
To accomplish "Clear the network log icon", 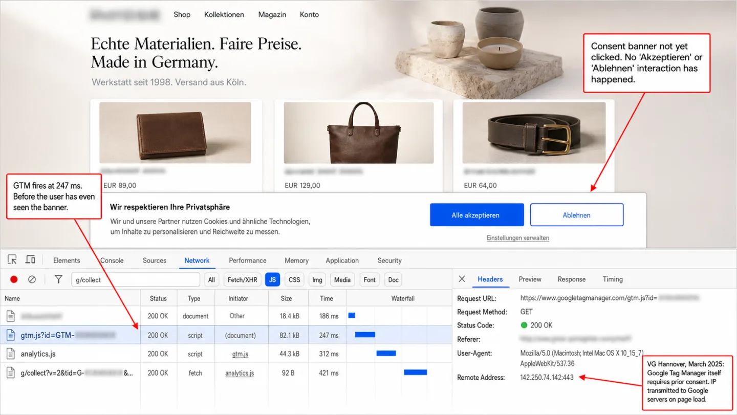I will [x=32, y=279].
